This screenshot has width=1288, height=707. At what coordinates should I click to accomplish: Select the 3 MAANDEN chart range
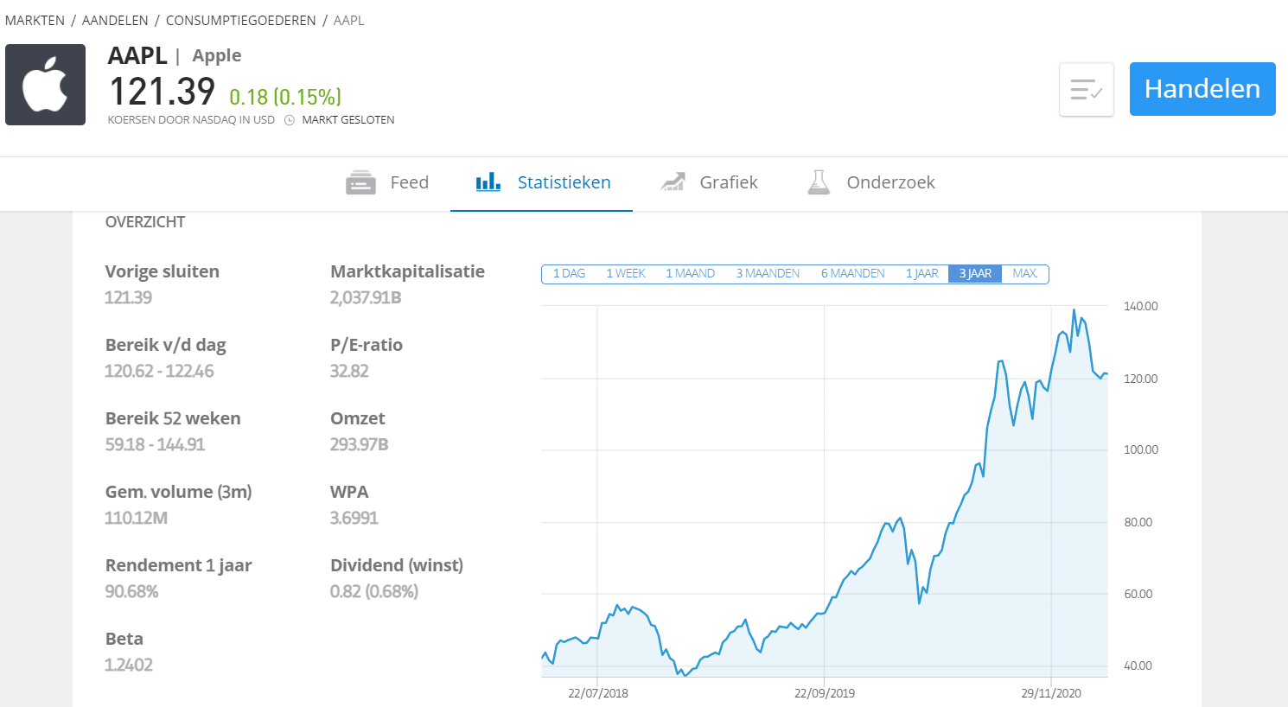768,274
